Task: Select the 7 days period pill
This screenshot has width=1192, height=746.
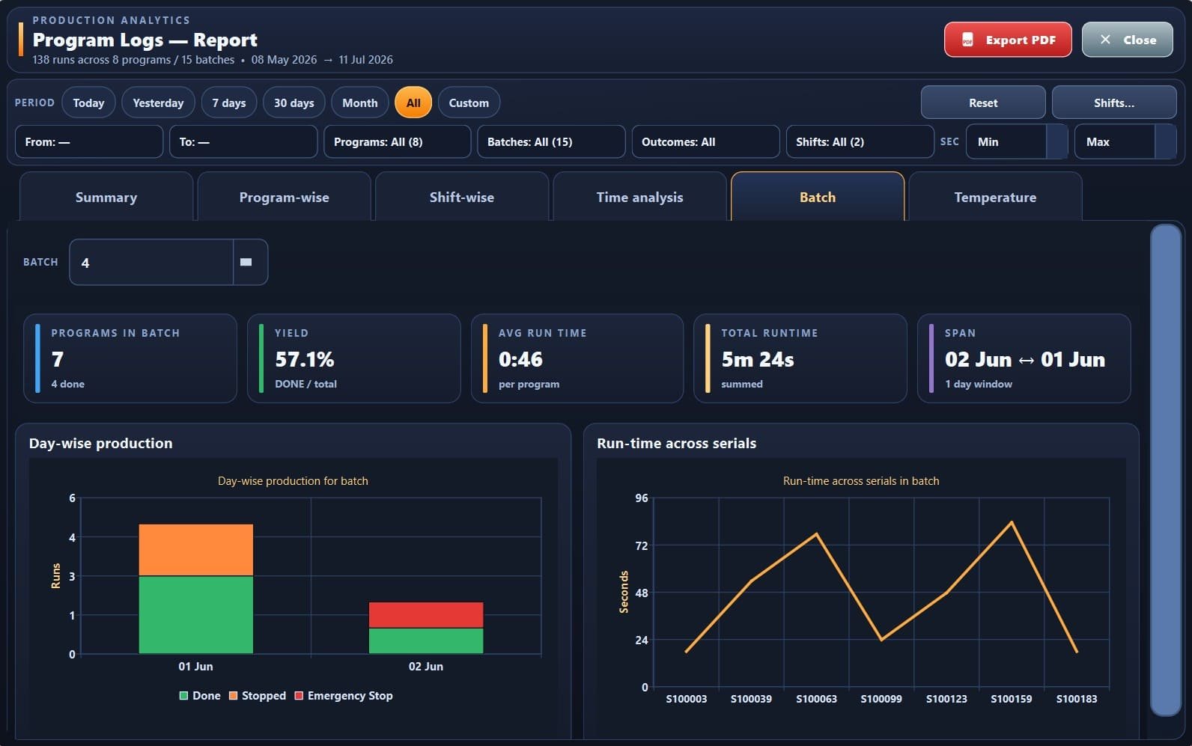Action: click(x=229, y=103)
